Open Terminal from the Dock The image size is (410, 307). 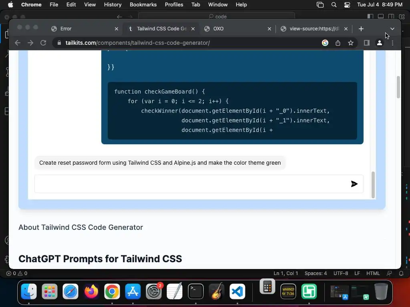(x=195, y=291)
